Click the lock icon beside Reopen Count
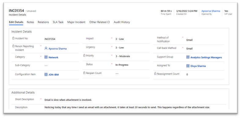The image size is (241, 118). (x=84, y=73)
